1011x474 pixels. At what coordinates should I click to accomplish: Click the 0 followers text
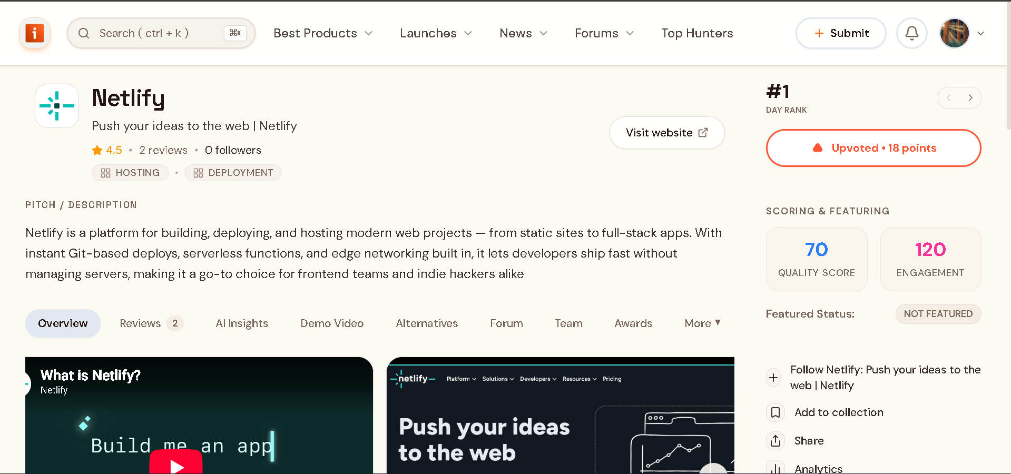coord(233,150)
